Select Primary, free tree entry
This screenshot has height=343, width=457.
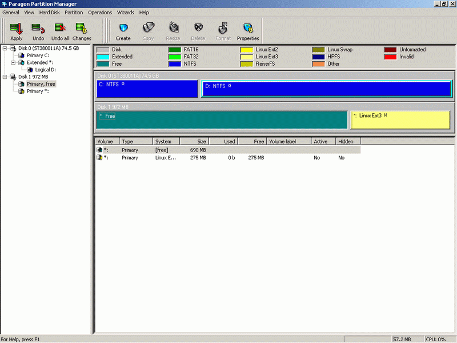pyautogui.click(x=41, y=84)
